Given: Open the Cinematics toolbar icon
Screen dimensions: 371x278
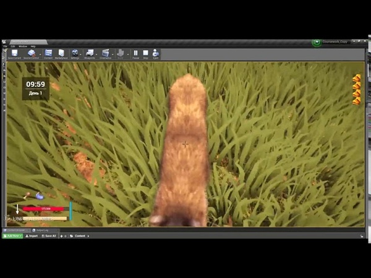Looking at the screenshot, I should (x=106, y=54).
